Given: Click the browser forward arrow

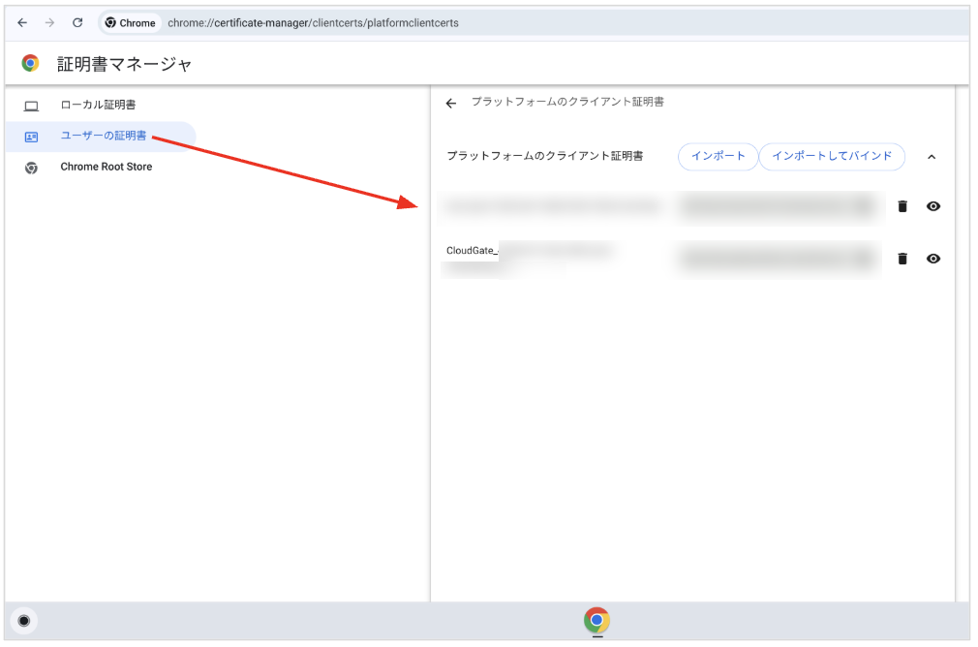Looking at the screenshot, I should pyautogui.click(x=50, y=23).
